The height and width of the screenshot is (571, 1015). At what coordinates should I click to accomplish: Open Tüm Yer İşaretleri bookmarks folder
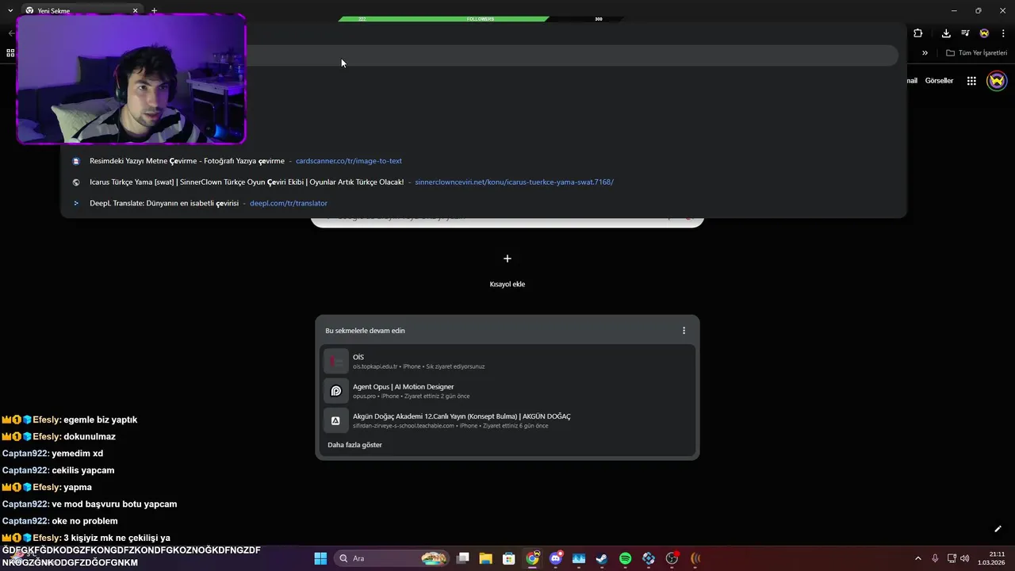tap(976, 53)
